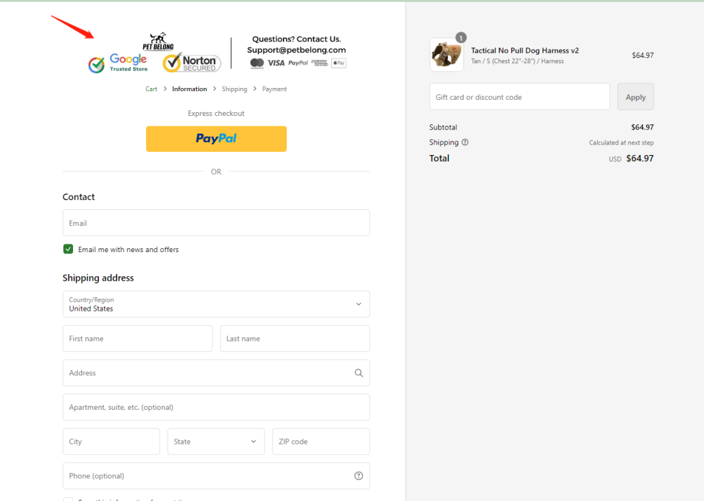Click the shipping info question mark icon
Image resolution: width=704 pixels, height=501 pixels.
[x=465, y=143]
